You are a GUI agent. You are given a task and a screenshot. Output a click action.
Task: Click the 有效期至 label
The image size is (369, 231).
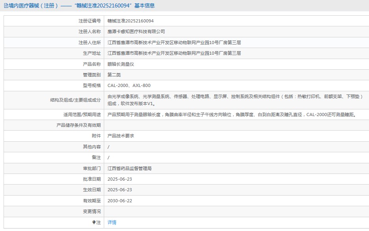tap(92, 201)
